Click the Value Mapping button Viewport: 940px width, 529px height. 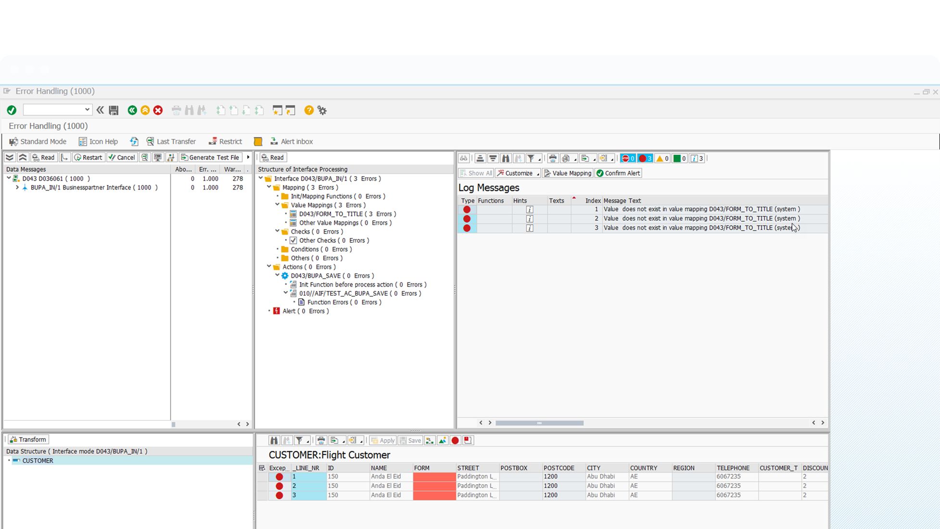tap(567, 173)
